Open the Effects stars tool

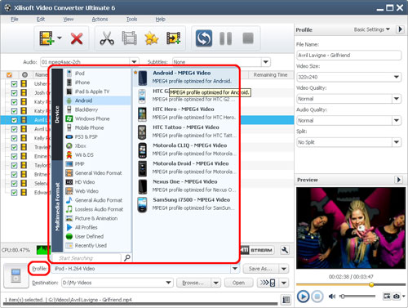click(x=152, y=38)
